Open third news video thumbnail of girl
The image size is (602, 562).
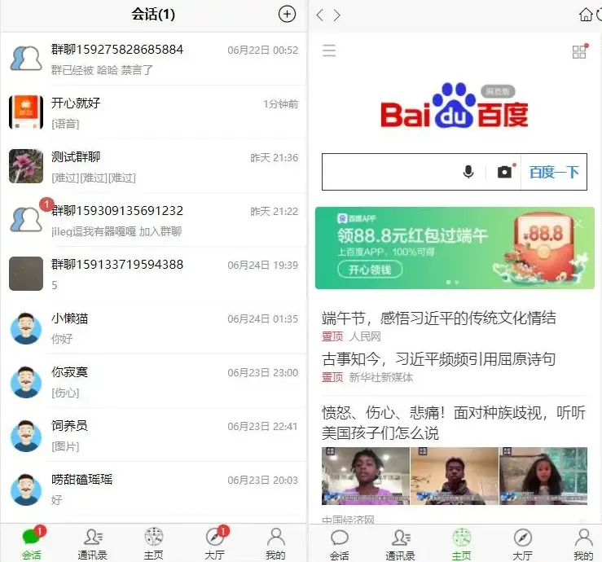pyautogui.click(x=543, y=476)
